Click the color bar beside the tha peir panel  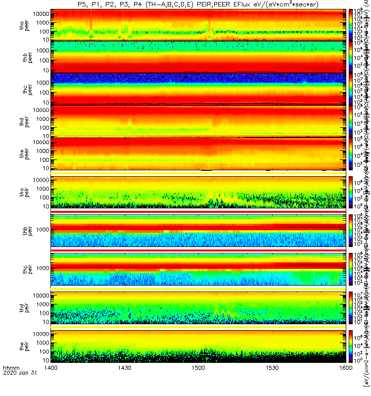[x=351, y=192]
